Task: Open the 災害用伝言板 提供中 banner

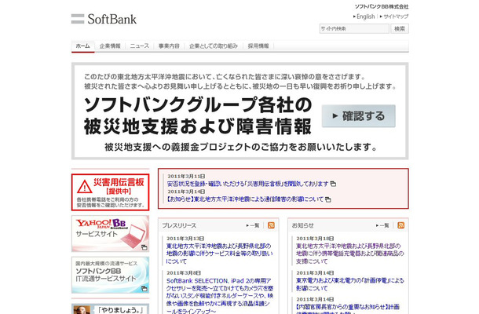Action: coord(110,192)
